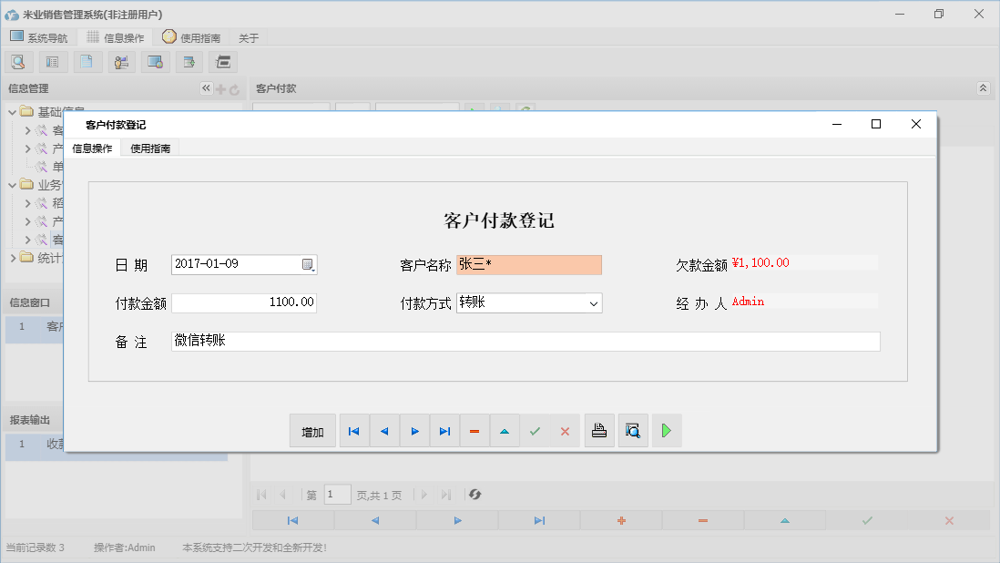Click the page number box showing 1
The width and height of the screenshot is (1000, 563).
337,494
